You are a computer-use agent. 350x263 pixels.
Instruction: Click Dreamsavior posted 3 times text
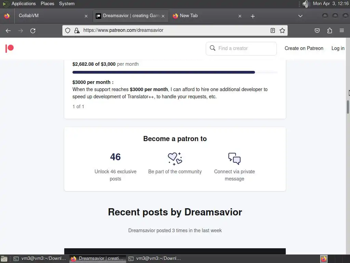175,230
